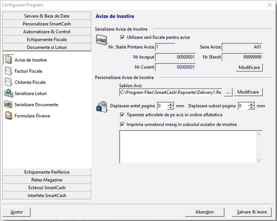Screen dimensions: 277x221
Task: Select the Chitante Fiscale document icon
Action: (9, 82)
